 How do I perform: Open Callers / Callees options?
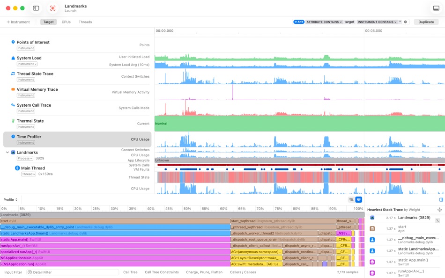[x=243, y=272]
